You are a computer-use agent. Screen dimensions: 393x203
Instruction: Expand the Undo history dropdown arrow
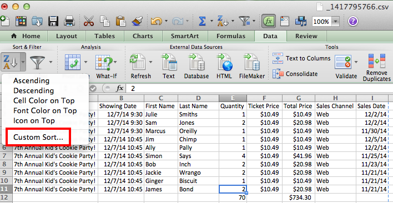pyautogui.click(x=166, y=21)
